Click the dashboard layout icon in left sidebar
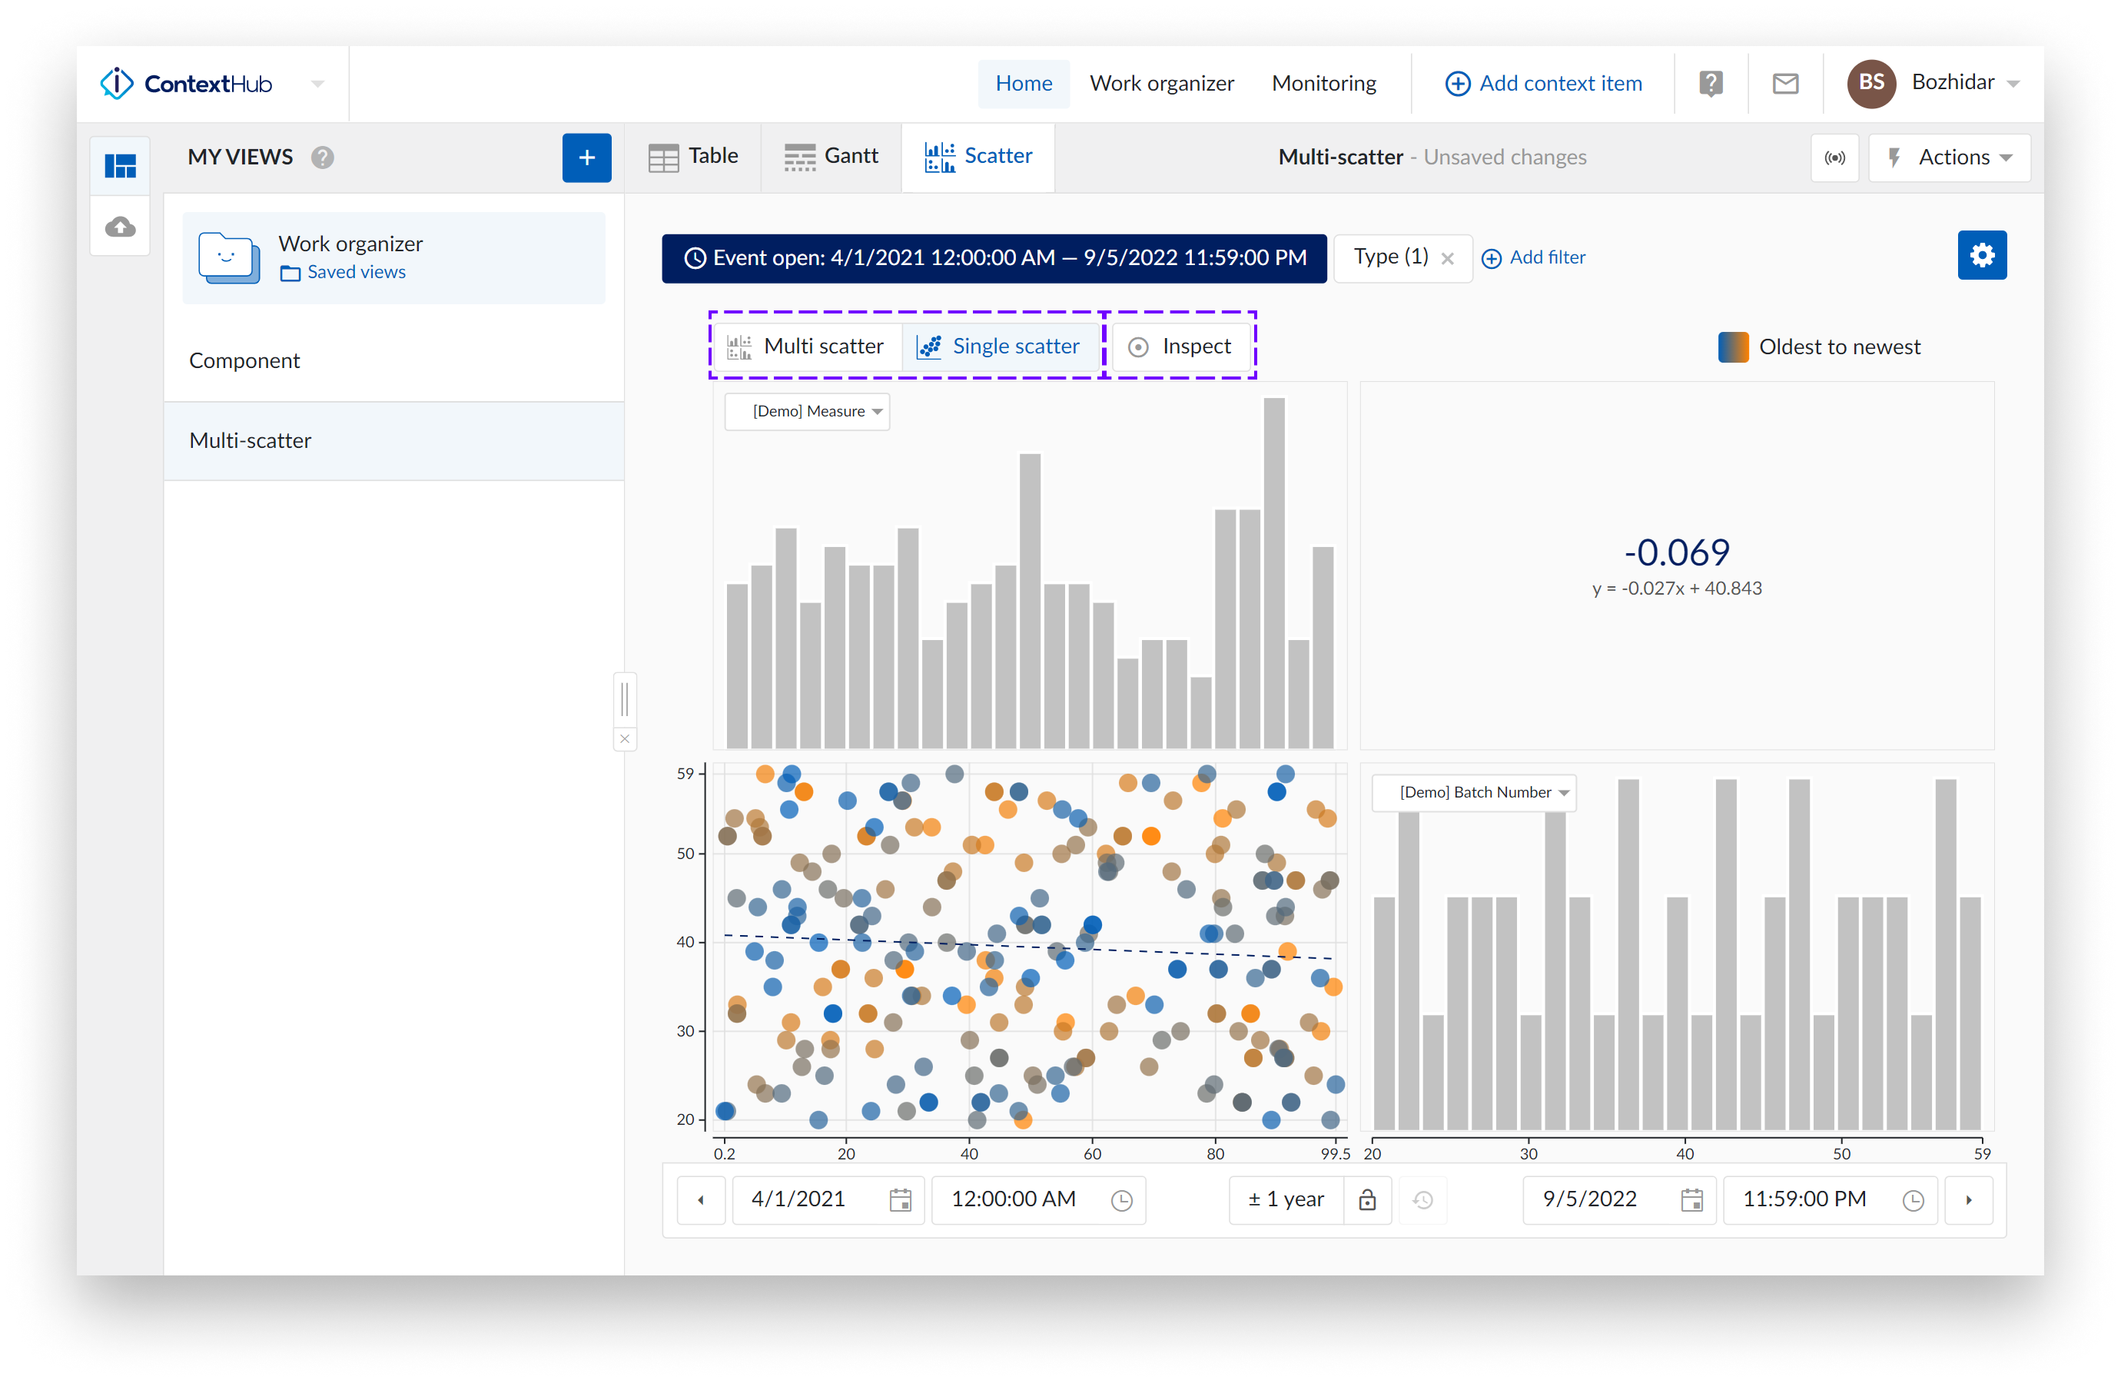2121x1383 pixels. (x=121, y=165)
